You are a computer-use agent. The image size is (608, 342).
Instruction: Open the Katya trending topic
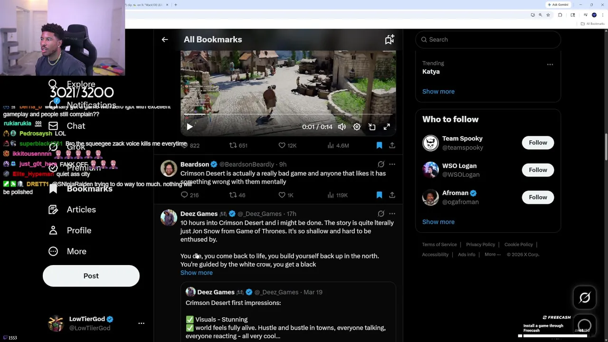[431, 72]
